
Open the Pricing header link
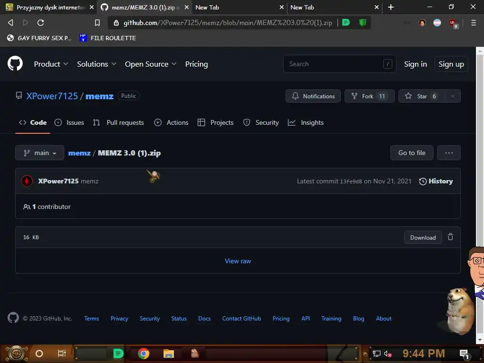coord(196,64)
